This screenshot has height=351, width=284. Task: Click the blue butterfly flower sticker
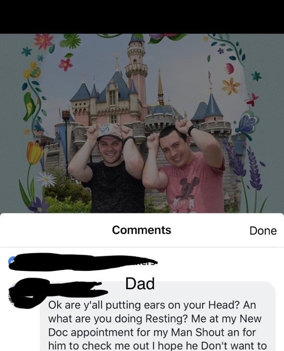(247, 124)
